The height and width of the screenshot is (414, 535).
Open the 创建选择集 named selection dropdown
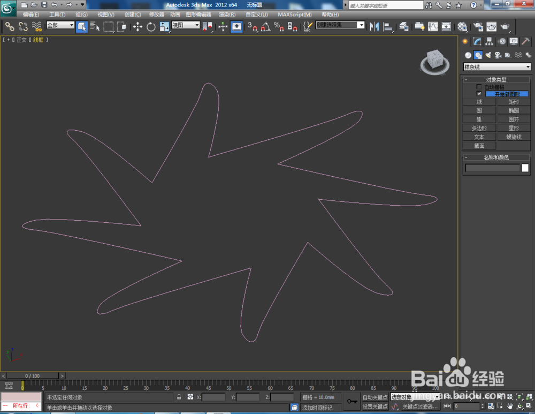click(x=361, y=25)
